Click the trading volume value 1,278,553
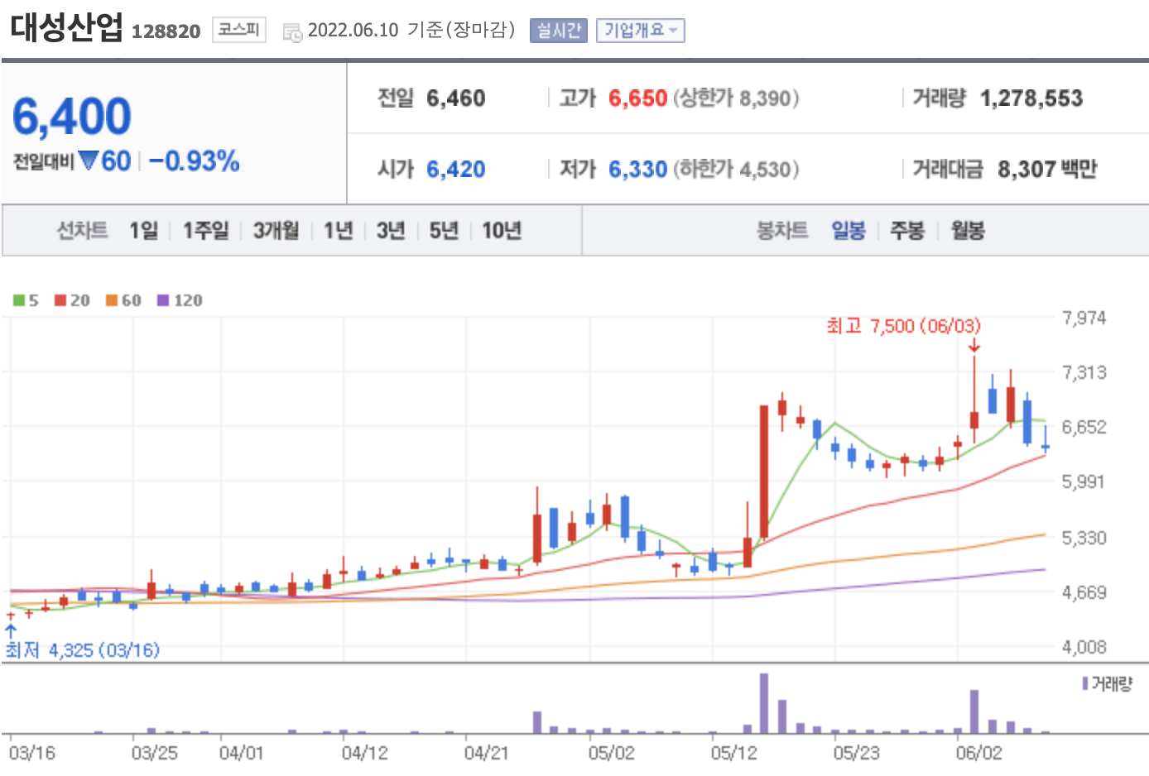 pos(1031,98)
